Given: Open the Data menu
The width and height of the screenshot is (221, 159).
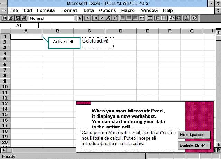Looking at the screenshot, I should click(89, 10).
